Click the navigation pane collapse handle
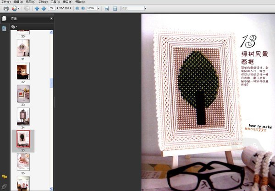Viewport: 275px width, 191px height. coord(55,102)
